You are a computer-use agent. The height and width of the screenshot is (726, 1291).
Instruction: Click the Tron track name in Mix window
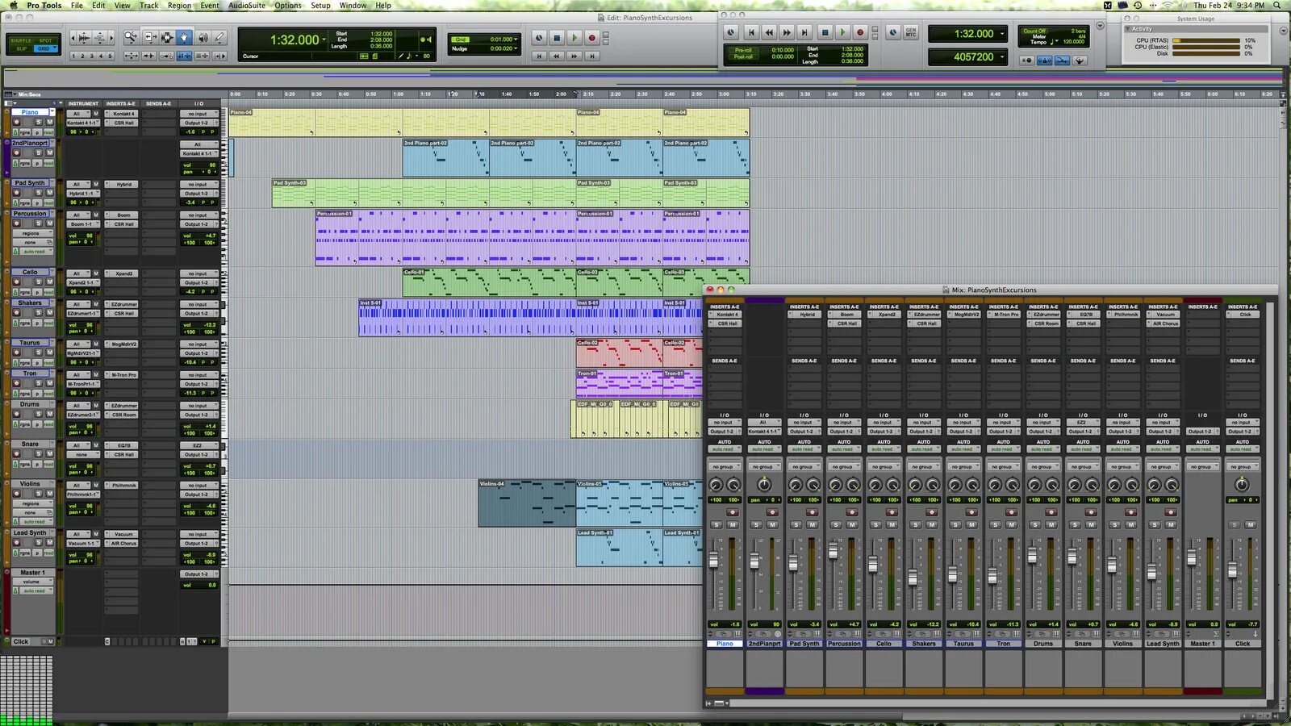point(1003,644)
